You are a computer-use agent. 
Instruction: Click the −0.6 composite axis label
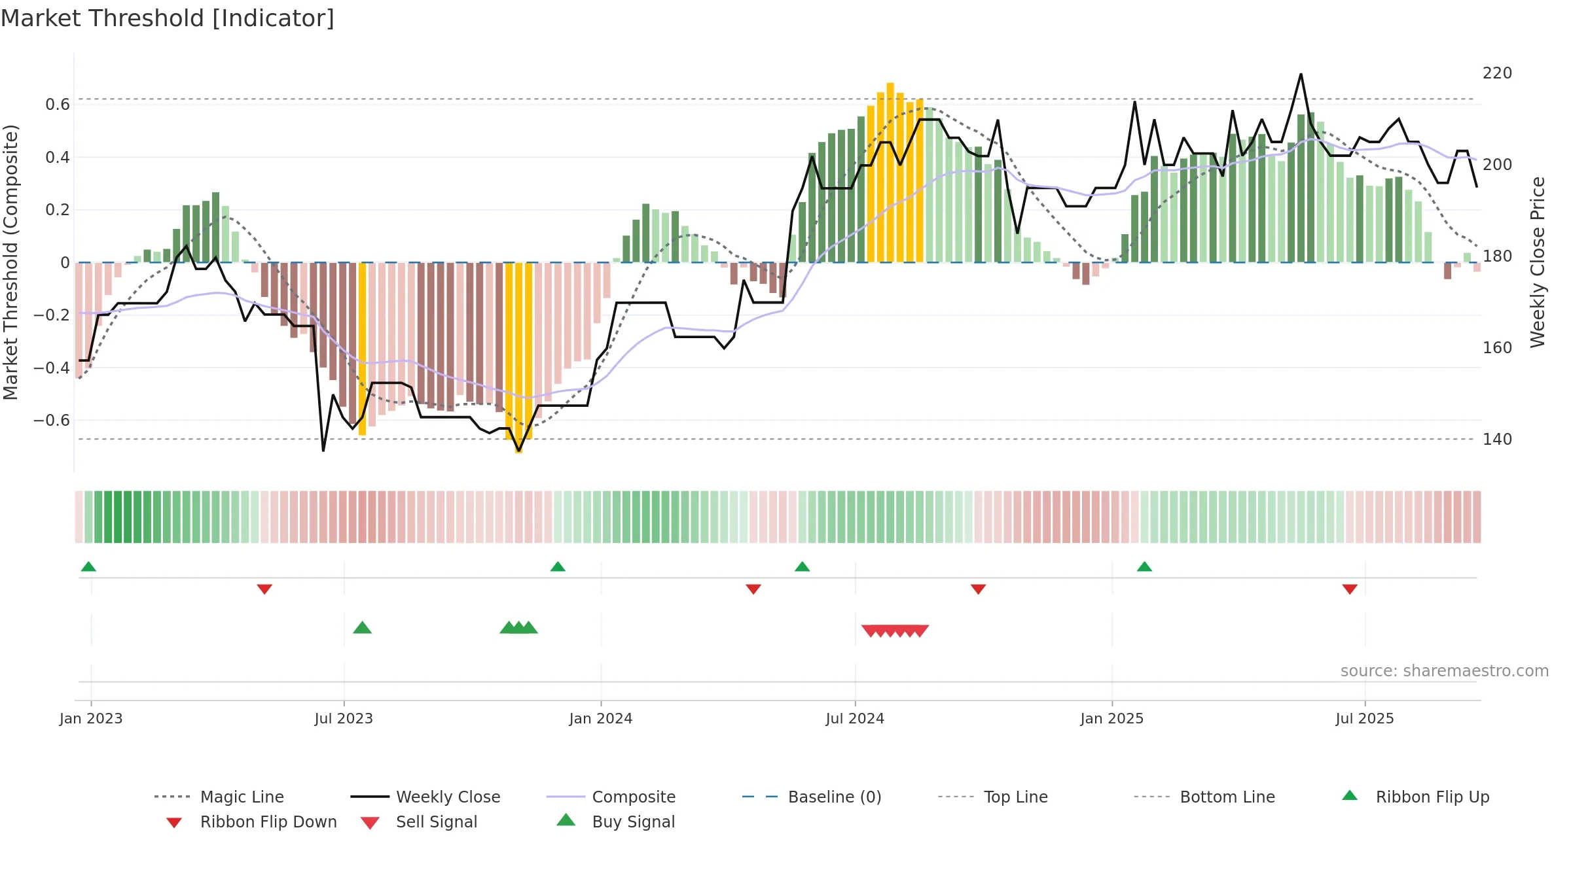tap(52, 421)
